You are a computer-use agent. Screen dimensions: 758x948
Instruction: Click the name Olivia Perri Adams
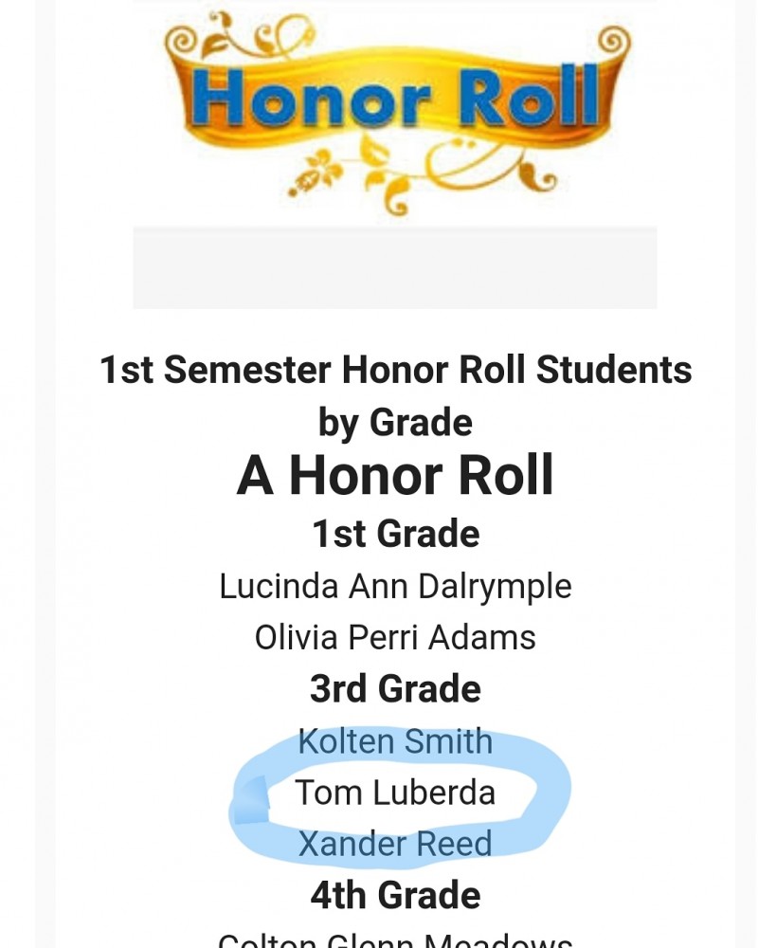click(395, 637)
